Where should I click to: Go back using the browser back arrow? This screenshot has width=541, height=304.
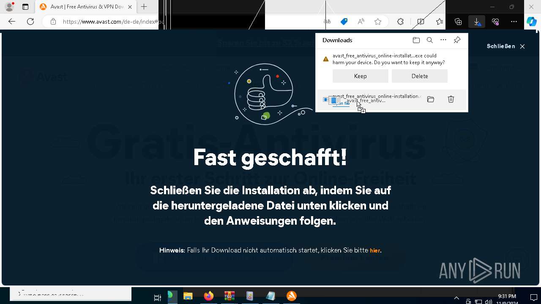pos(12,22)
